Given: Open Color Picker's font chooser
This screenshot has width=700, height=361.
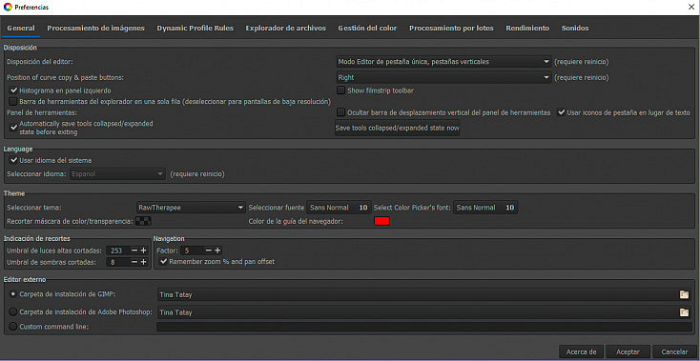Looking at the screenshot, I should (485, 208).
